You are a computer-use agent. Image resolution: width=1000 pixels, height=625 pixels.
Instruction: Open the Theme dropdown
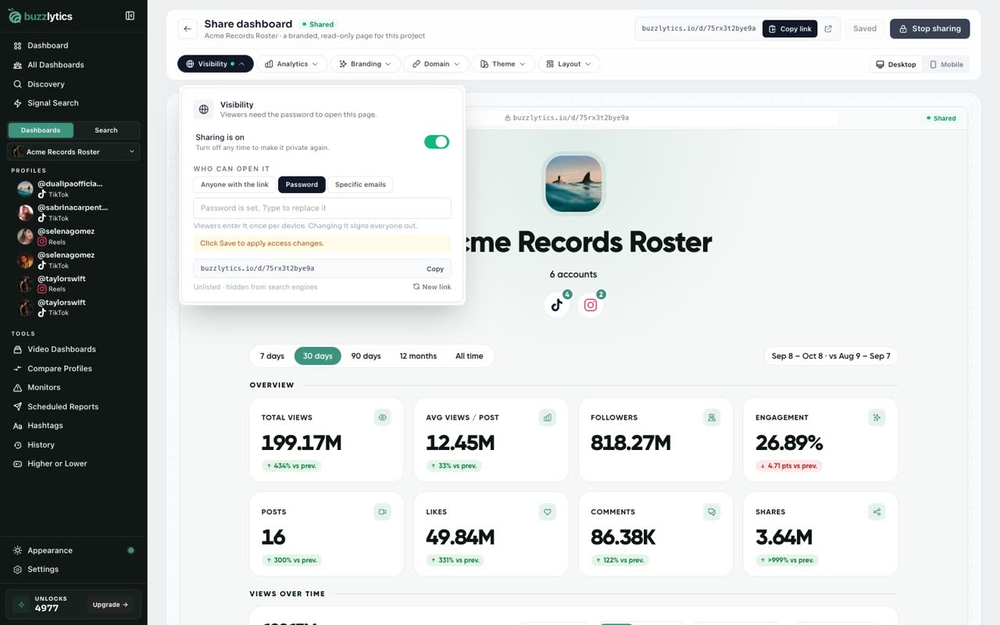point(504,64)
